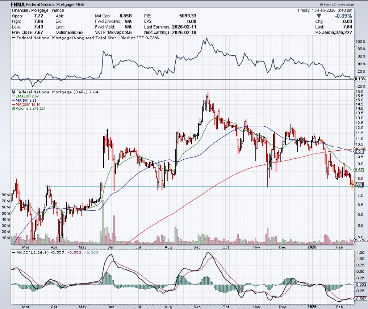Viewport: 368px width, 309px height.
Task: Select the Mkt Cap value 8.85B
Action: pos(125,16)
